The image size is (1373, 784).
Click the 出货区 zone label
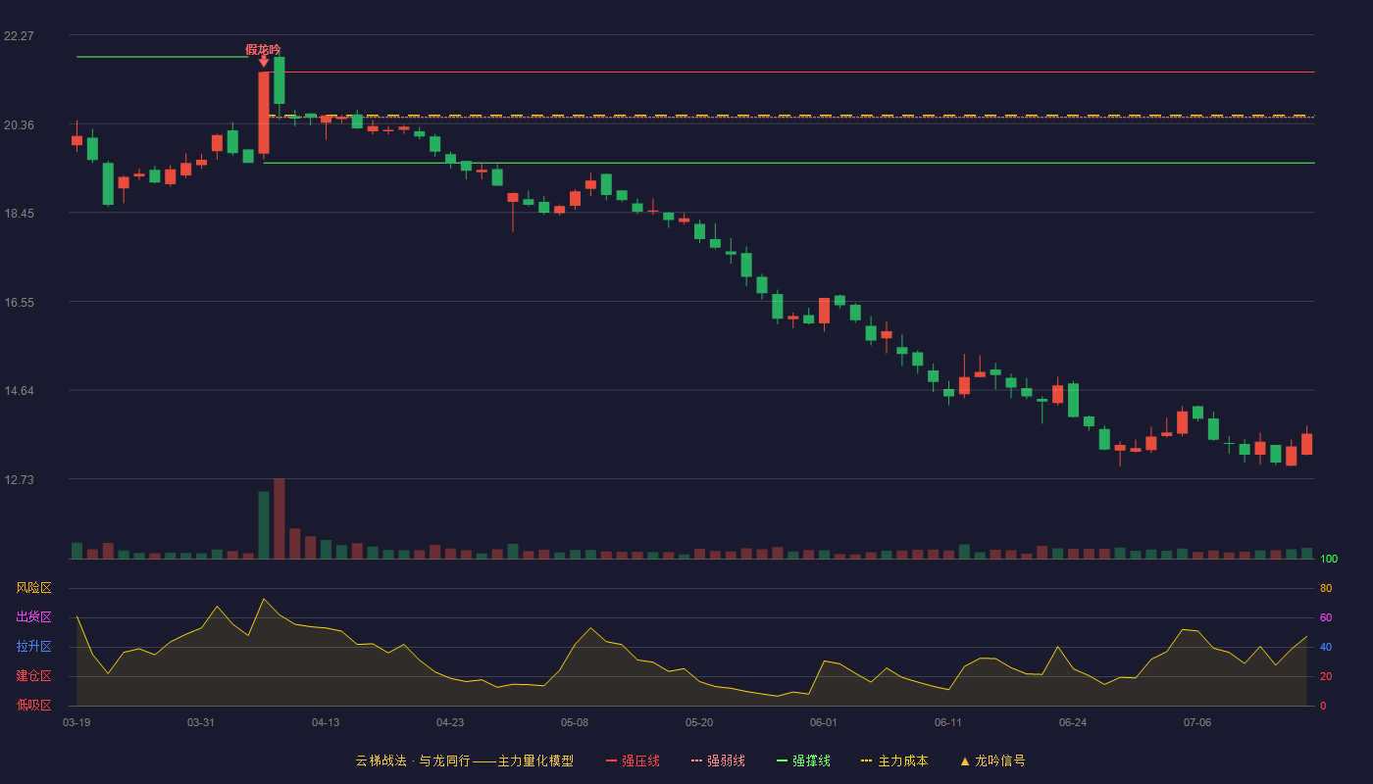pyautogui.click(x=33, y=617)
